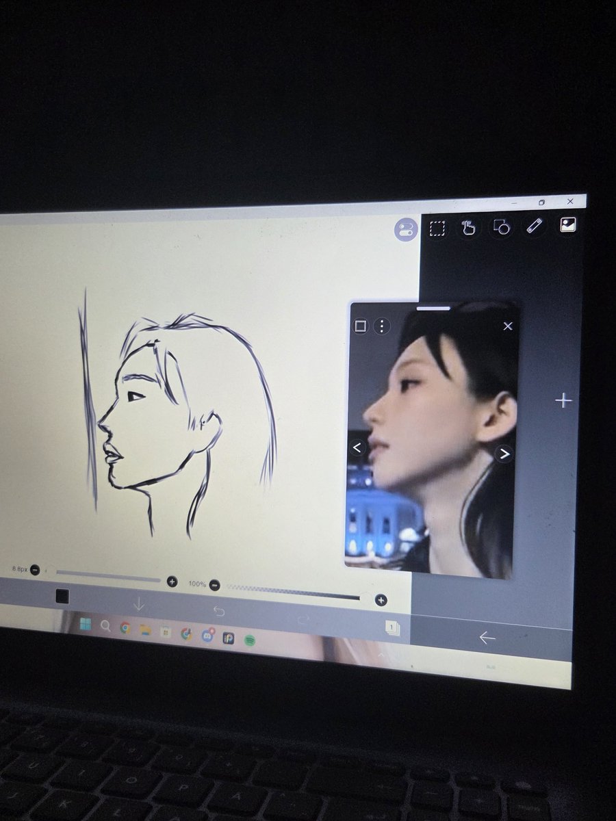
Task: Click the down arrow toolbar button
Action: pyautogui.click(x=139, y=604)
